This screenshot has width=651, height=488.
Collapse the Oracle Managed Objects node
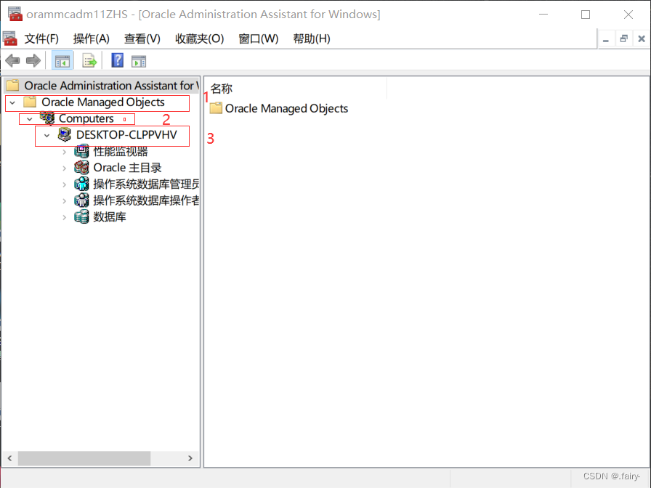[x=12, y=102]
